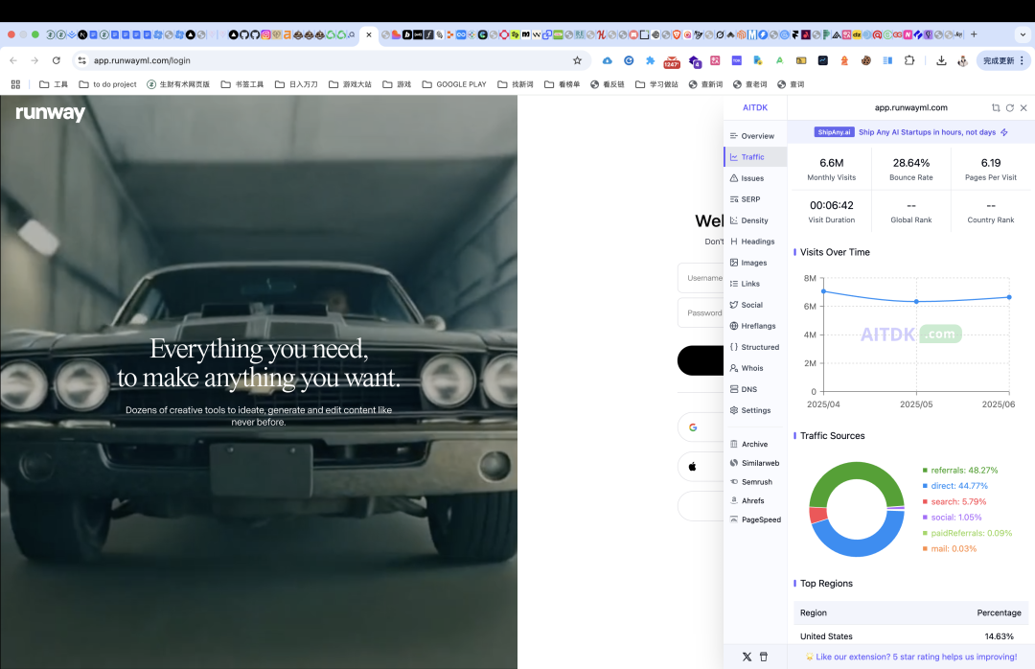This screenshot has width=1035, height=669.
Task: Open the Issues section in AITDK
Action: pyautogui.click(x=755, y=178)
